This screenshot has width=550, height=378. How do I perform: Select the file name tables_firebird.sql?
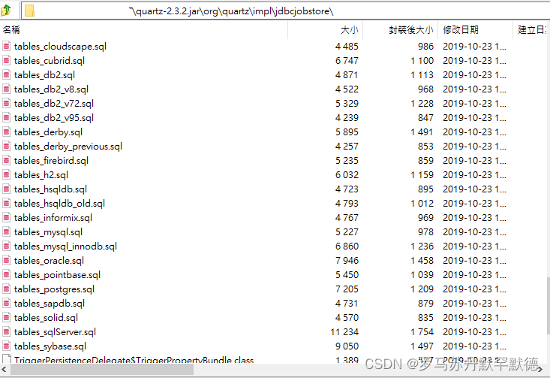[51, 161]
